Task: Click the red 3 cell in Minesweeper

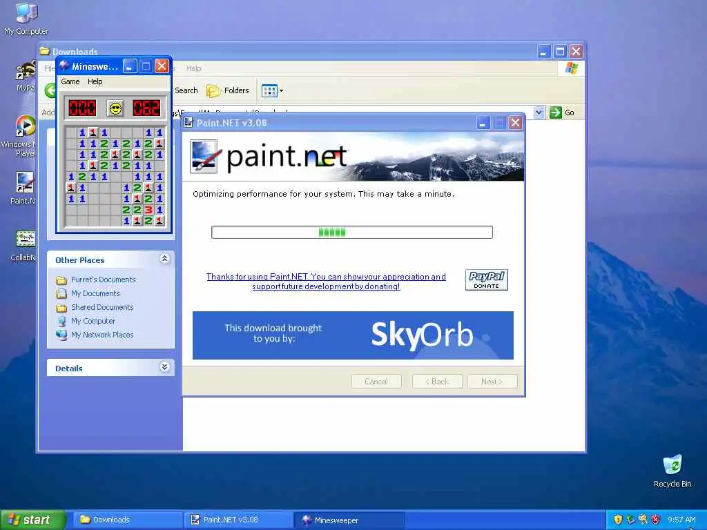Action: [148, 210]
